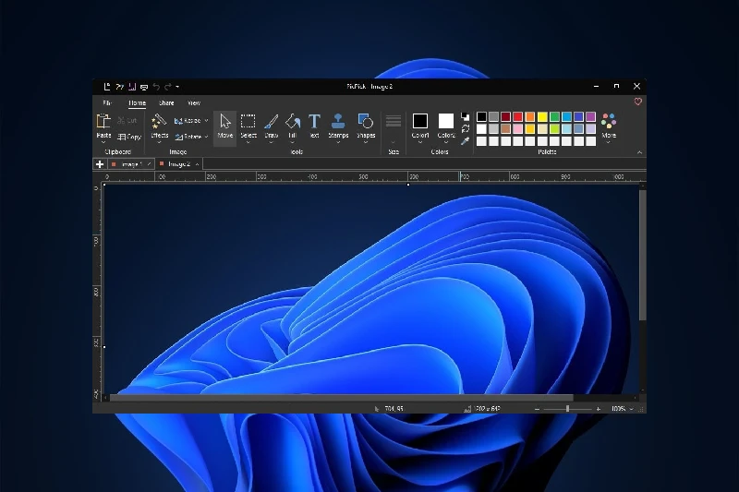Click the zoom out minus button
Screen dimensions: 739x492
(x=537, y=409)
